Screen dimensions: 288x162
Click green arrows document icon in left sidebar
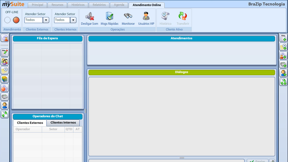click(5, 114)
